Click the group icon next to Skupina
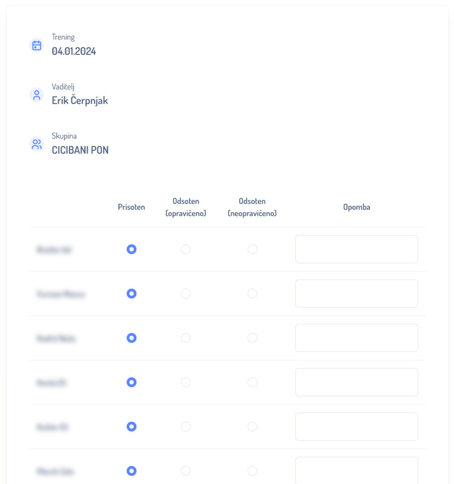Image resolution: width=454 pixels, height=484 pixels. coord(36,145)
